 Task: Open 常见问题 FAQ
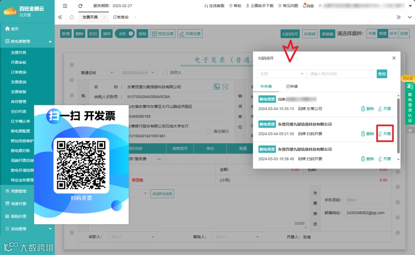click(x=288, y=6)
